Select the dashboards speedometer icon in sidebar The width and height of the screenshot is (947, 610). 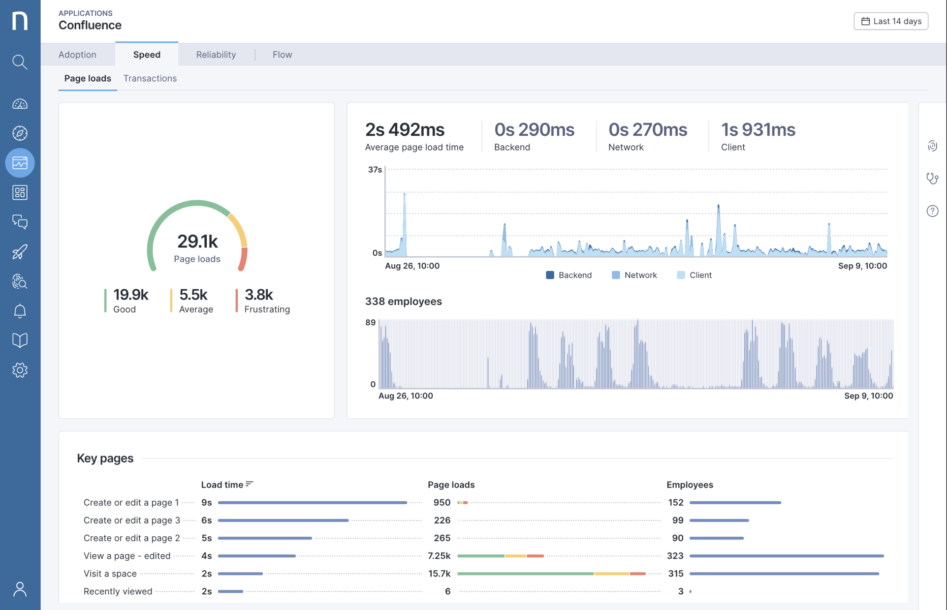pyautogui.click(x=20, y=103)
